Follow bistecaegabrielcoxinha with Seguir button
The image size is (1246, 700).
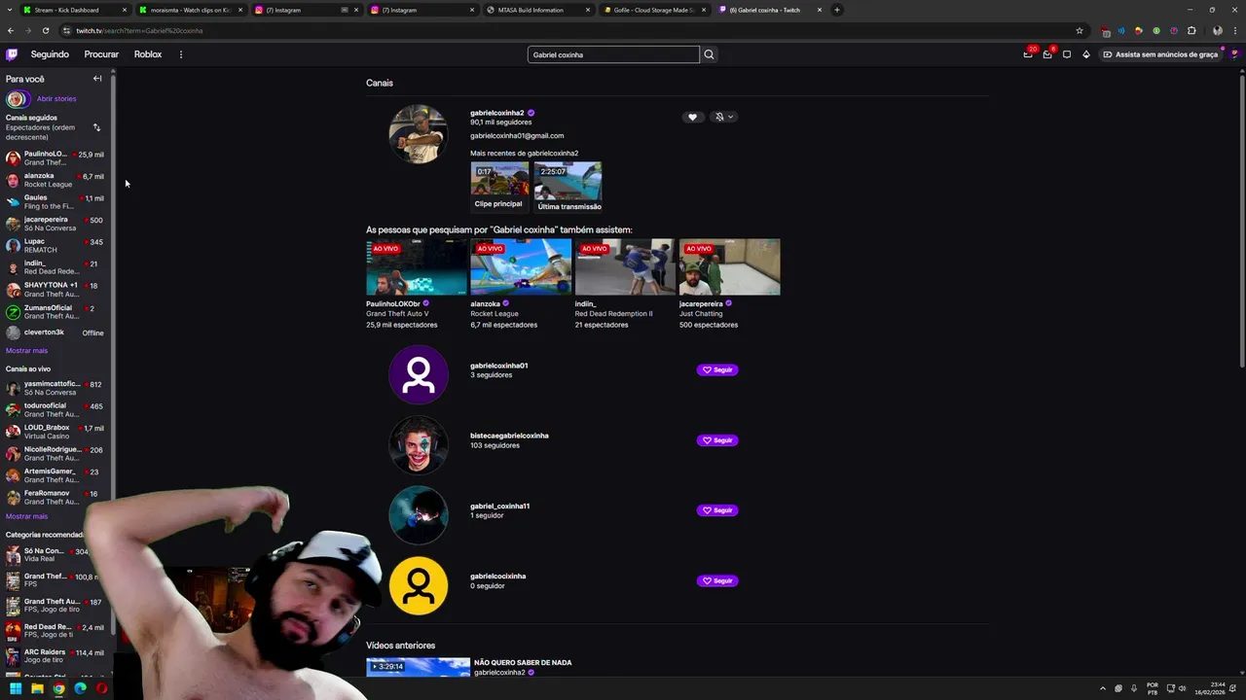717,439
